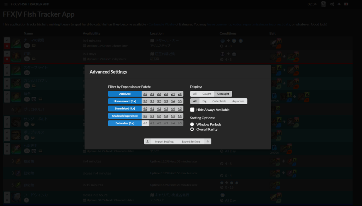Toggle patch 5.5 filter
The width and height of the screenshot is (362, 206).
(180, 116)
